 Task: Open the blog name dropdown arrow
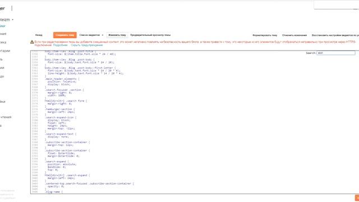pos(12,20)
